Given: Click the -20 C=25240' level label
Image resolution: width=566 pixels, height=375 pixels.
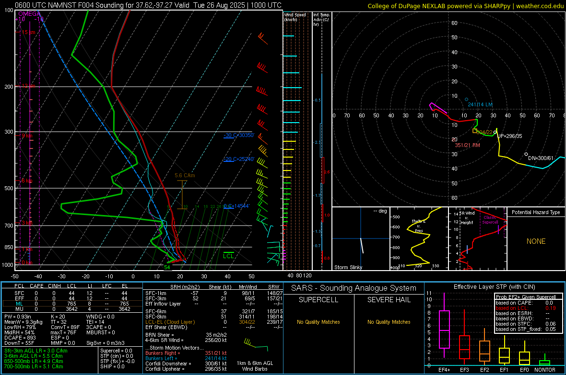Looking at the screenshot, I should (x=239, y=159).
